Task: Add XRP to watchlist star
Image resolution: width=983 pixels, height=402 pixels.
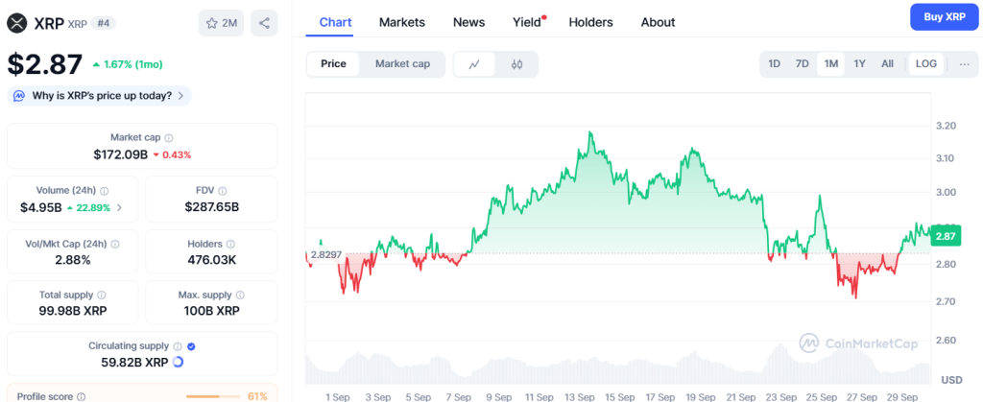Action: click(222, 23)
